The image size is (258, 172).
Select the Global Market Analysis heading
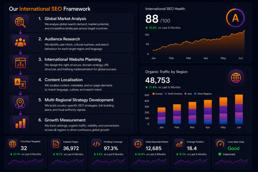(65, 19)
